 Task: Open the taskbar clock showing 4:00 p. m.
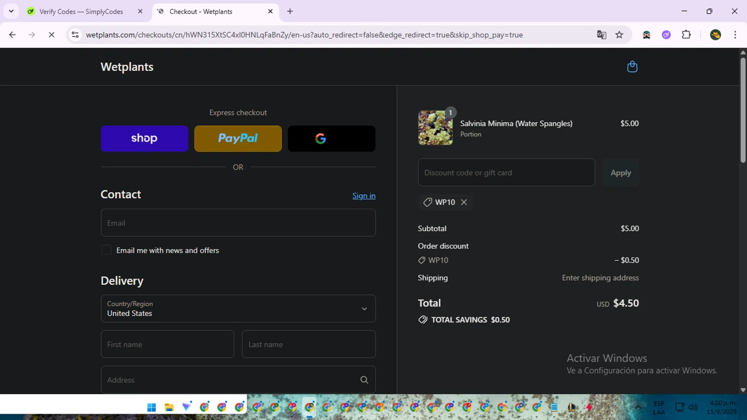pos(722,408)
